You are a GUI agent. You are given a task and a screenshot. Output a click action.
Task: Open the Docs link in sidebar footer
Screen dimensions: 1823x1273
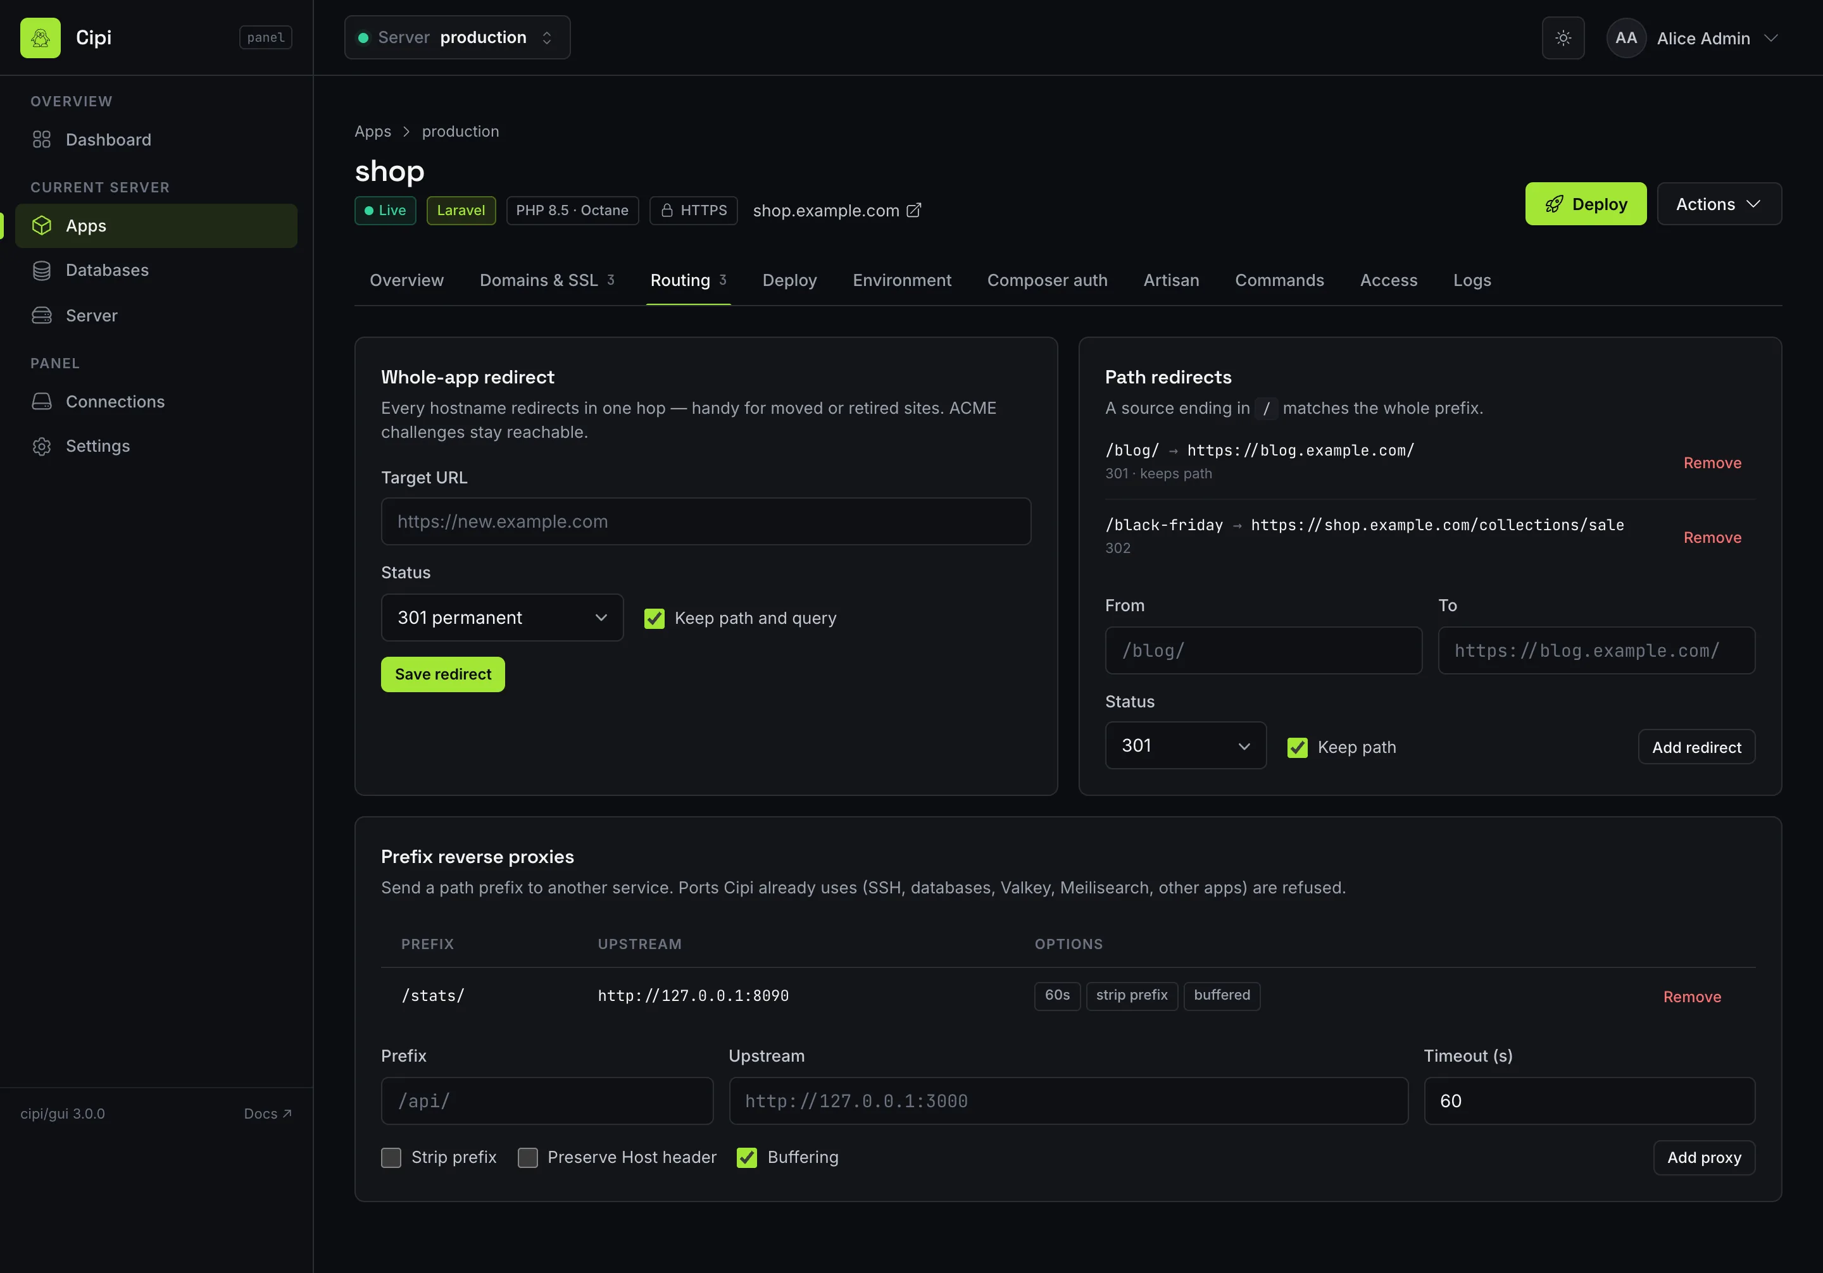click(268, 1114)
